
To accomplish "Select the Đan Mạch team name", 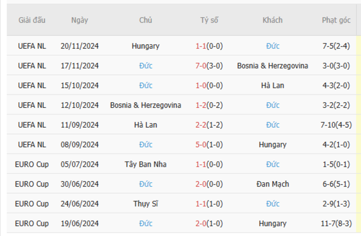I will coord(273,184).
